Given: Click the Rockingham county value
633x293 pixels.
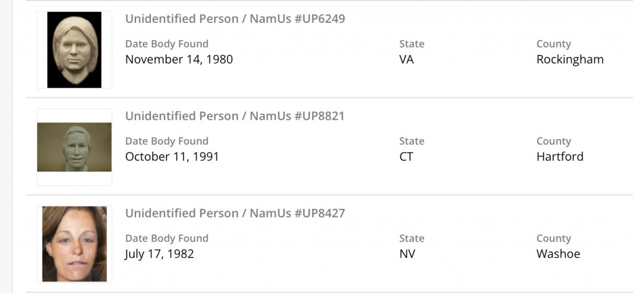Looking at the screenshot, I should tap(570, 60).
